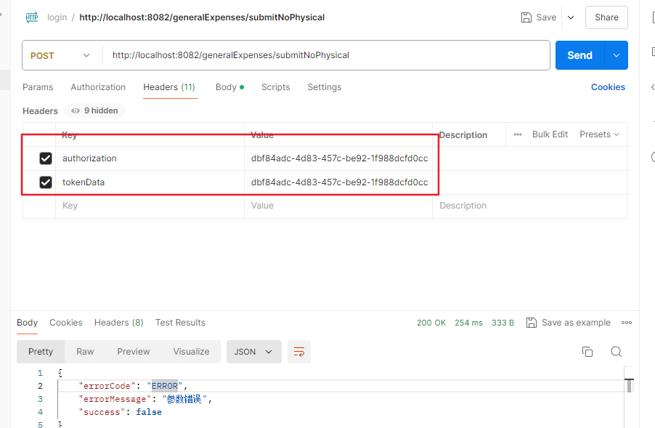Screen dimensions: 655x428
Task: Open more actions beside Save as example
Action: click(x=626, y=322)
